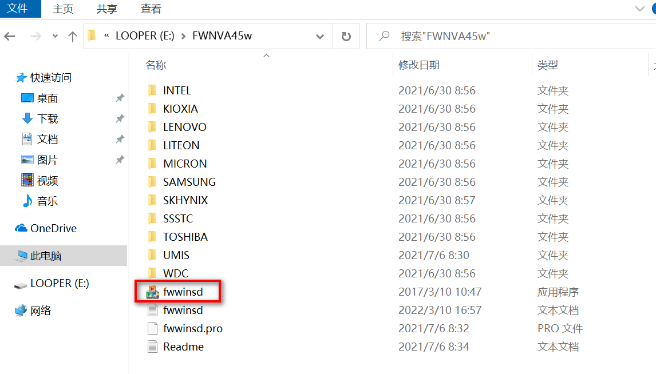Click the pin icon beside 文档
Image resolution: width=656 pixels, height=374 pixels.
120,139
